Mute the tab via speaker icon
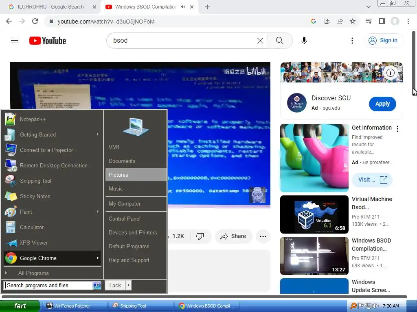The width and height of the screenshot is (417, 312). (x=183, y=7)
